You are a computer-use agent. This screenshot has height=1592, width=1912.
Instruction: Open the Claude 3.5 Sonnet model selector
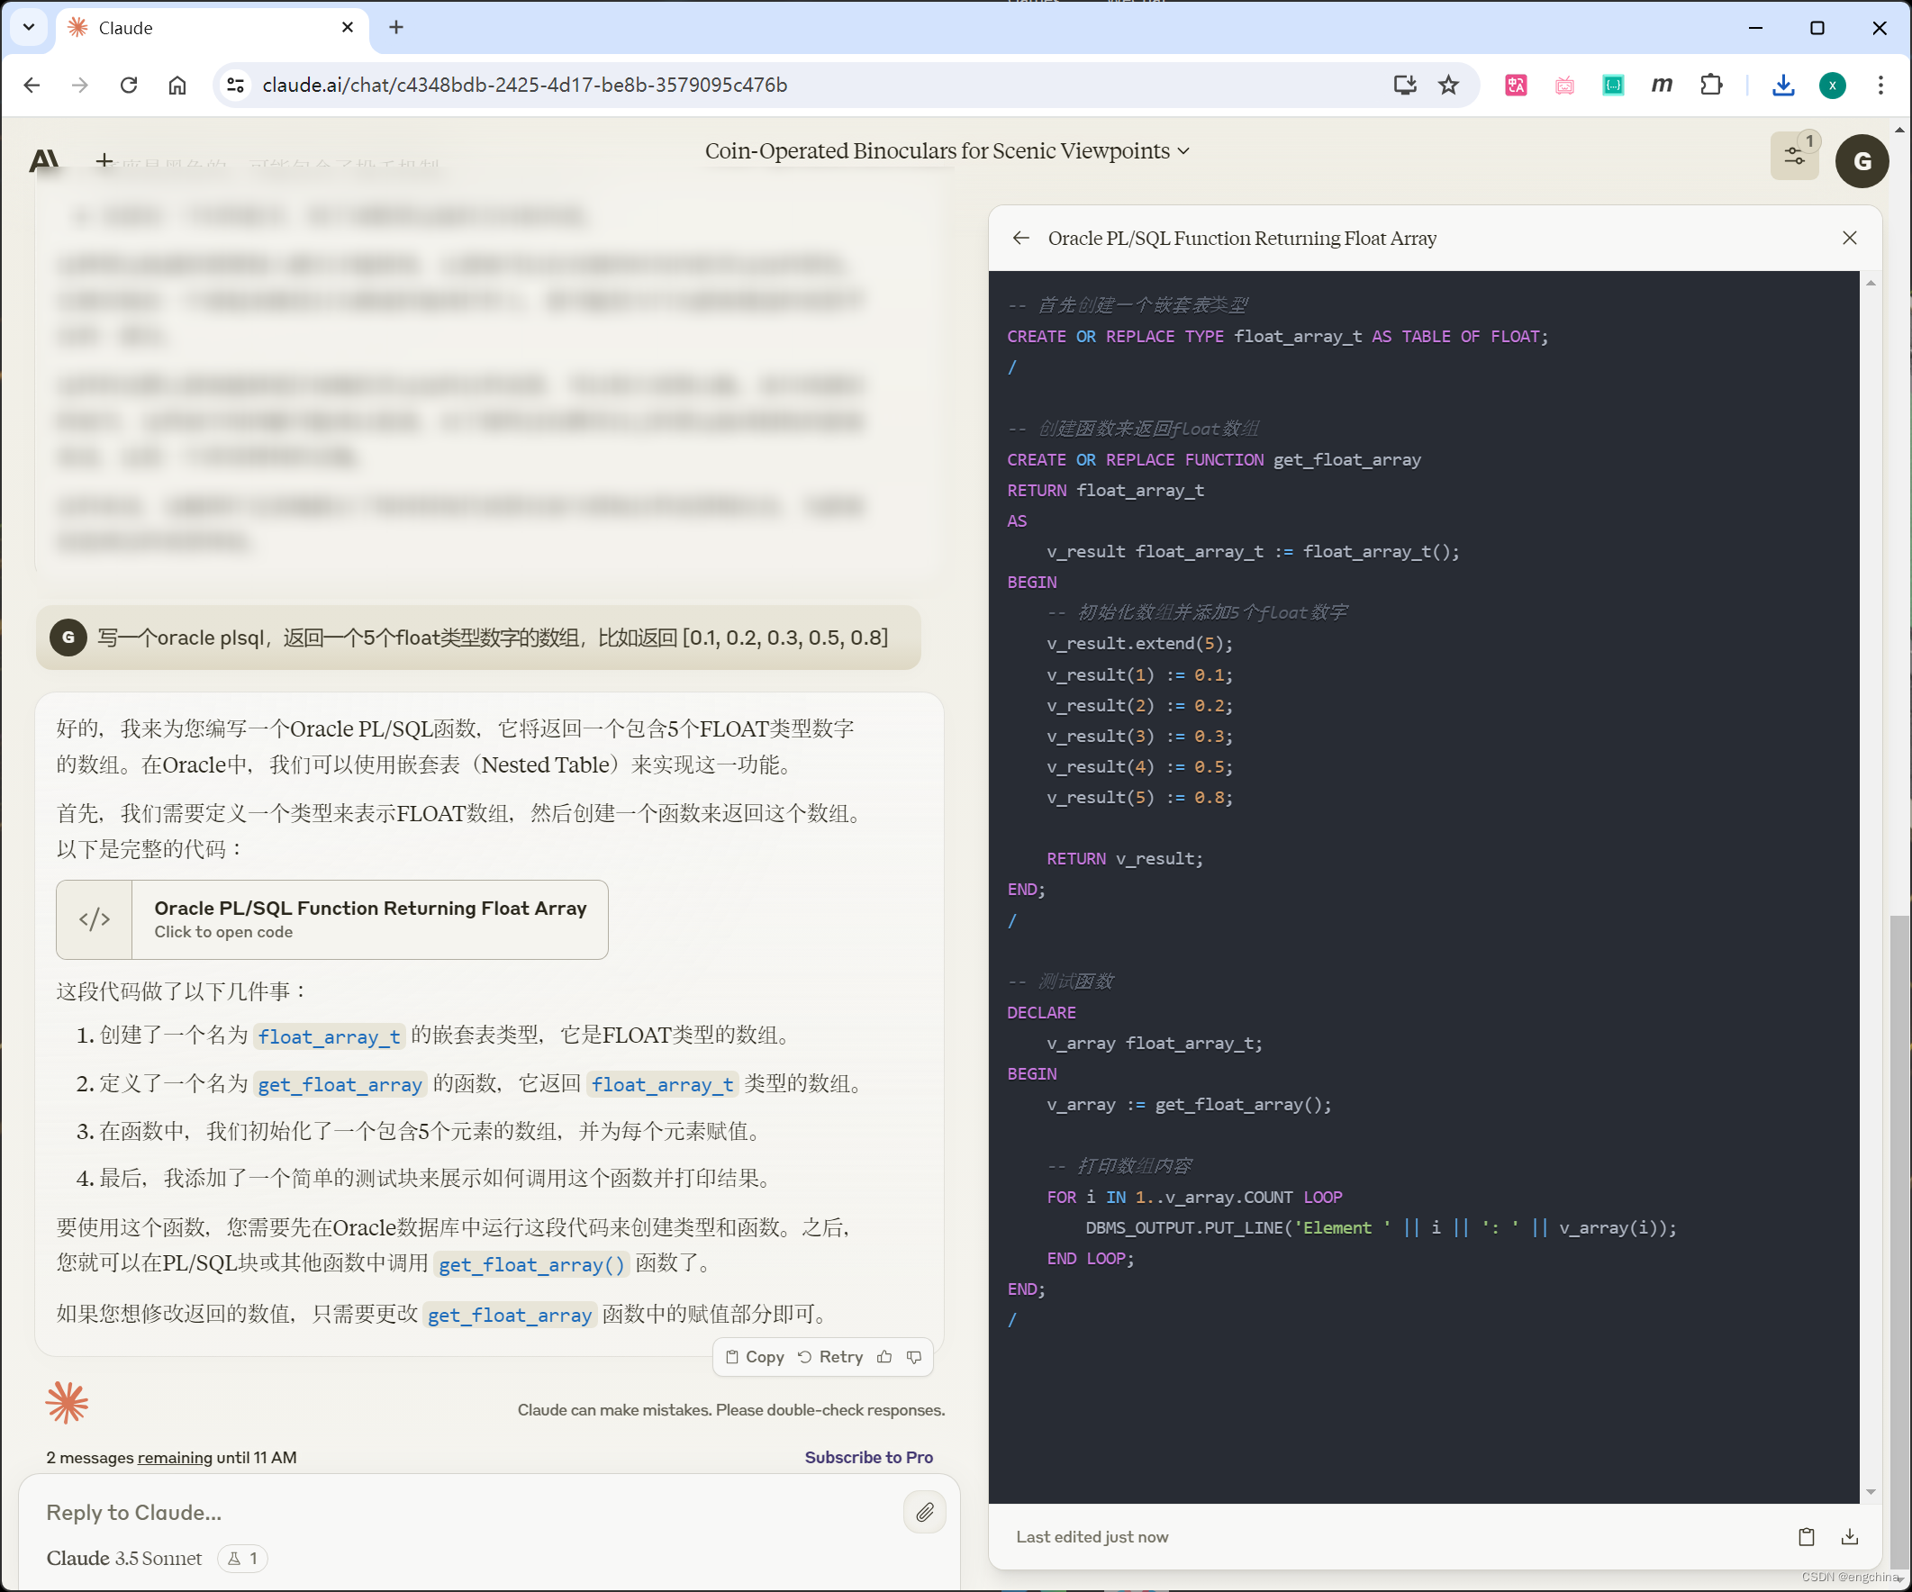click(125, 1558)
